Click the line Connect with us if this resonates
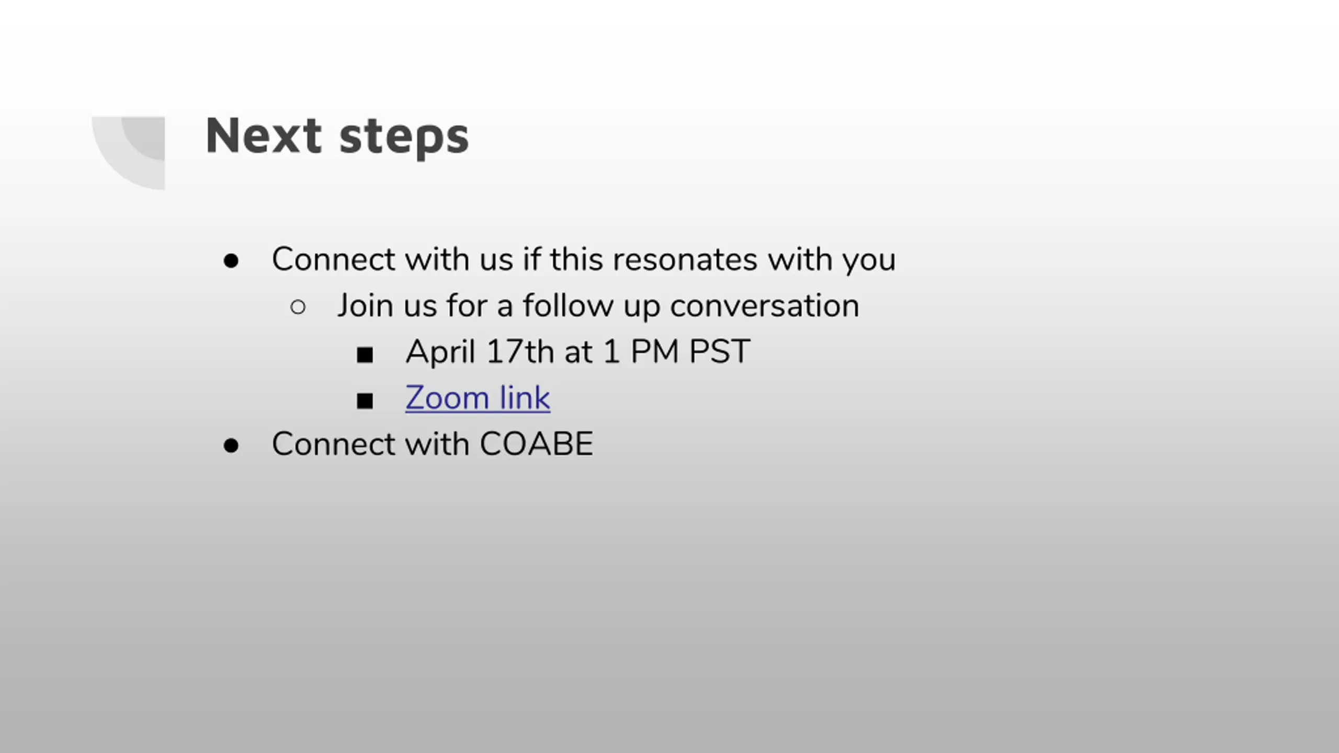This screenshot has height=753, width=1339. [584, 260]
